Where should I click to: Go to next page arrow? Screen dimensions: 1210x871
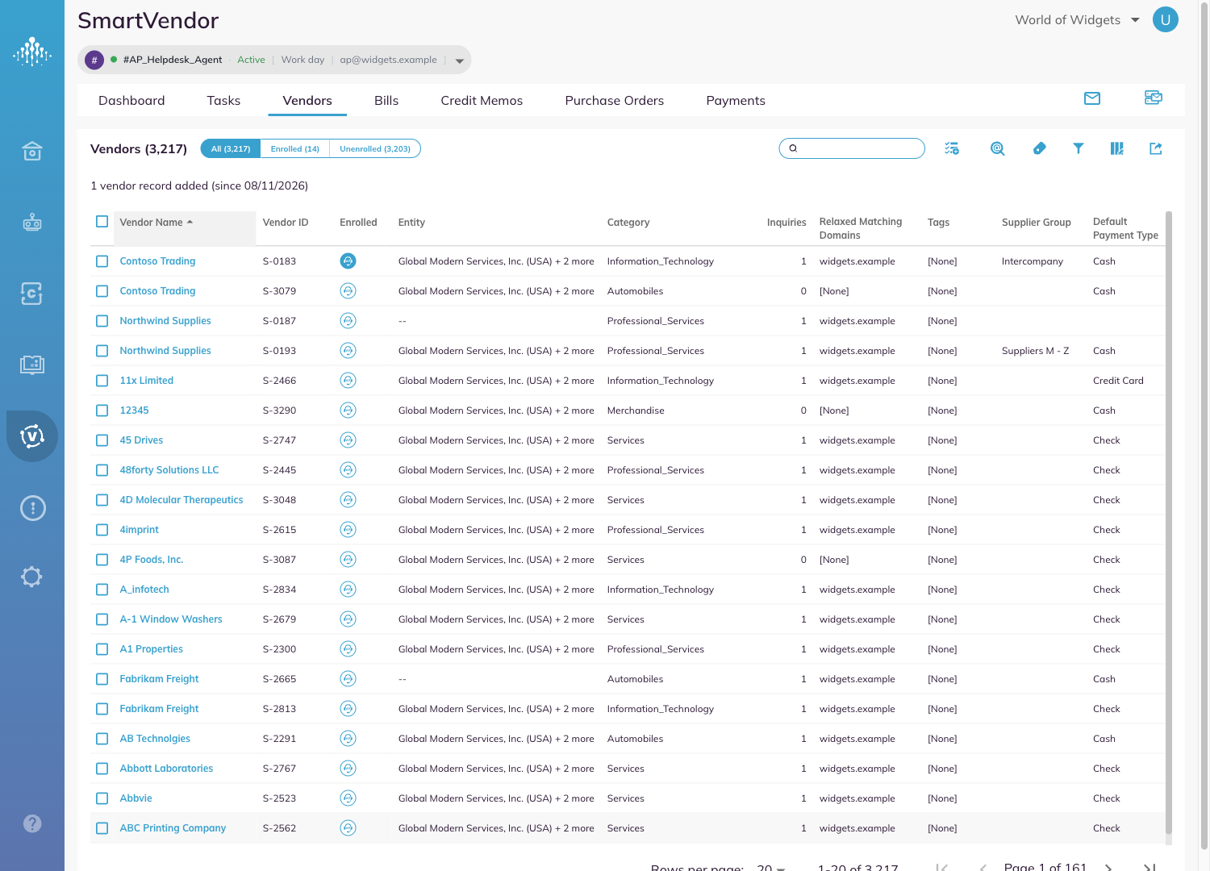click(1109, 867)
